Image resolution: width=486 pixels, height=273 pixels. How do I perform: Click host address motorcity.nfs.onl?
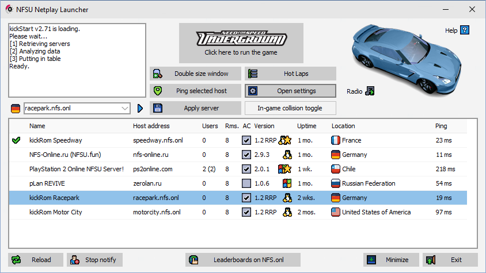click(157, 212)
